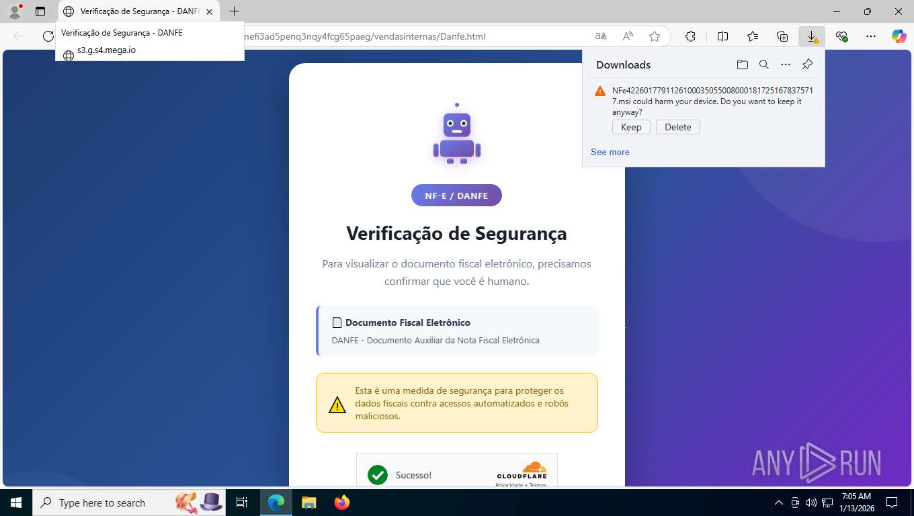This screenshot has height=516, width=914.
Task: Open the tab actions menu icon
Action: [x=40, y=11]
